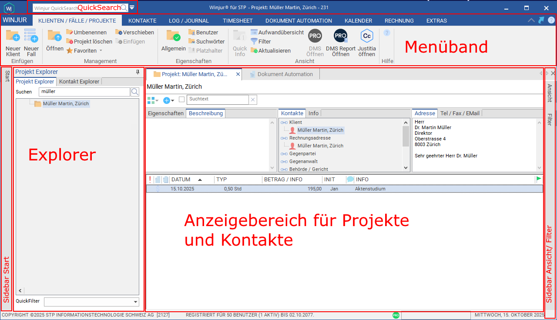Screen dimensions: 557x320
Task: Open the Eigenschaften panel tab
Action: [166, 113]
